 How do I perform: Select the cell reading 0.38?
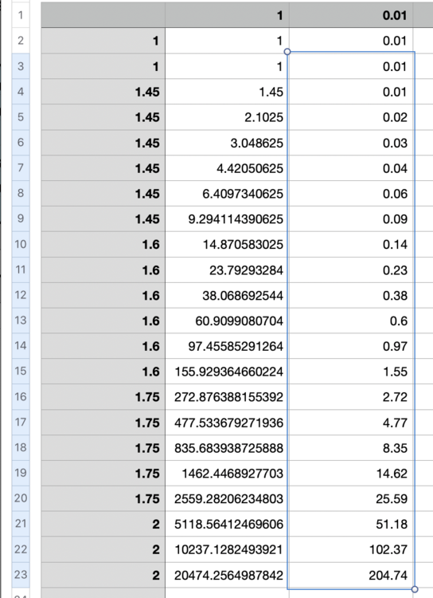pos(351,295)
